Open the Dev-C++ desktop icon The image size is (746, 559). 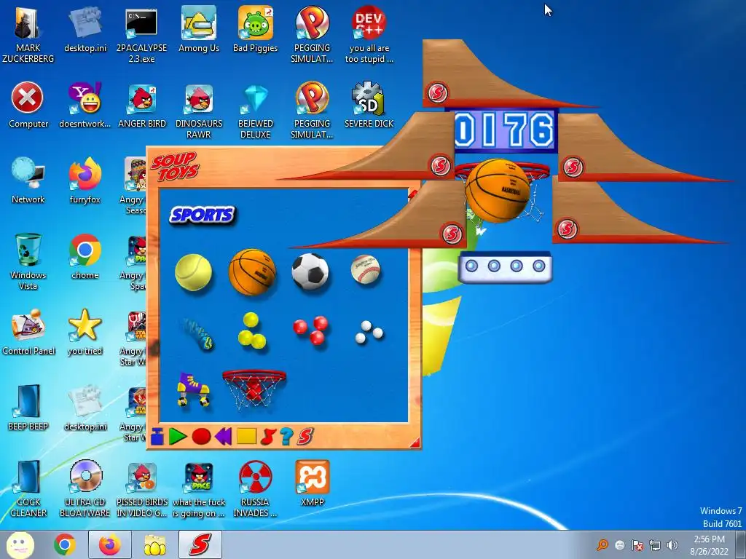point(369,34)
